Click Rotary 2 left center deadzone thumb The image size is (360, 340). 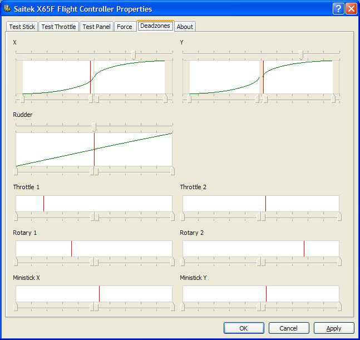(259, 262)
